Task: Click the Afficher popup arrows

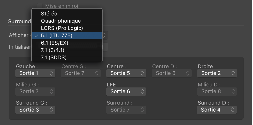Action: (104, 35)
